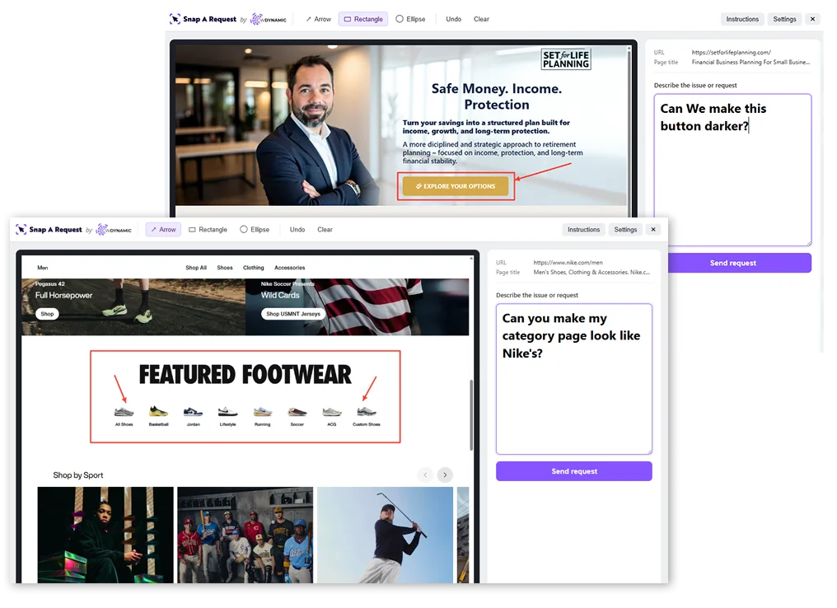This screenshot has height=608, width=837.
Task: Select Ellipse tool in back window toolbar
Action: (410, 19)
